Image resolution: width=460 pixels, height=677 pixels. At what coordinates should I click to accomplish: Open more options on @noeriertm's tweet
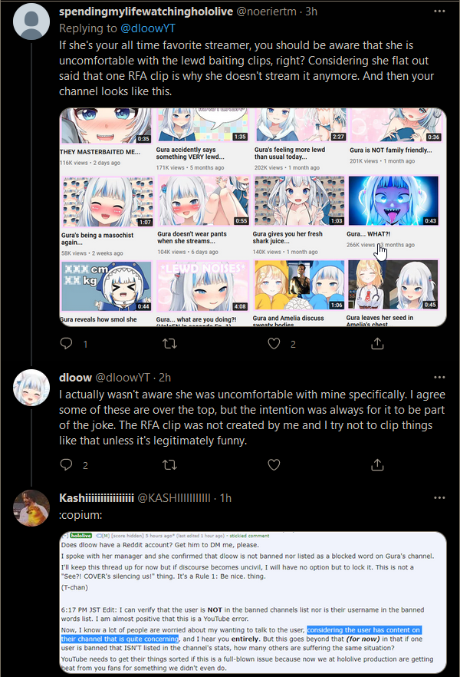click(x=439, y=12)
